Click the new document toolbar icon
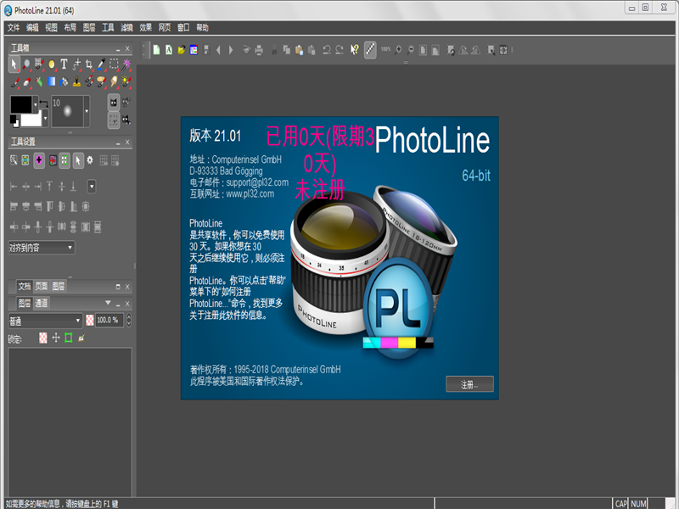Image resolution: width=679 pixels, height=509 pixels. pos(156,50)
